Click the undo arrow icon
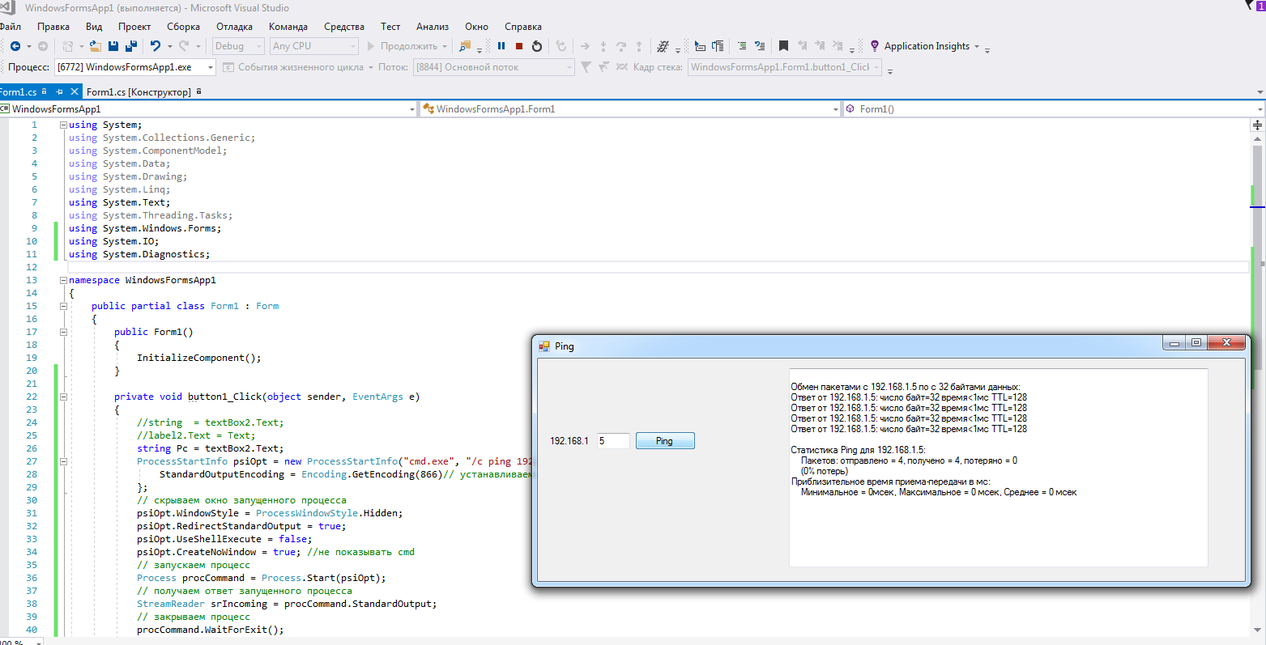Screen dimensions: 1266x645 click(x=156, y=46)
